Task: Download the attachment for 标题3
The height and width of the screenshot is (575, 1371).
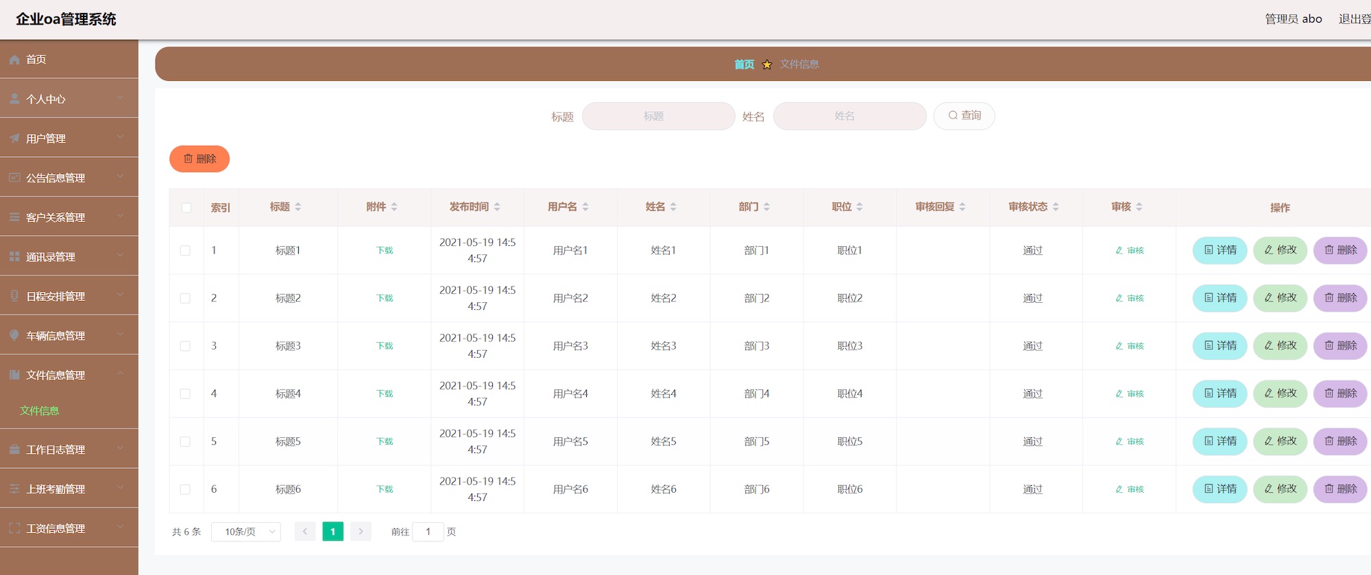Action: pyautogui.click(x=385, y=346)
